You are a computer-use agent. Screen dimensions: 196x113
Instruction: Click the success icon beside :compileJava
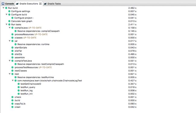click(x=12, y=28)
